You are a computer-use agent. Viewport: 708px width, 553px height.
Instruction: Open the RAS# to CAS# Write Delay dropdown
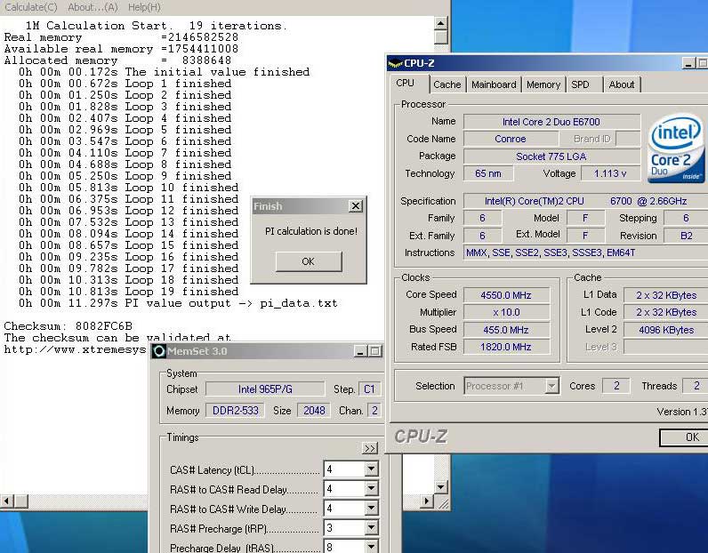(x=371, y=508)
